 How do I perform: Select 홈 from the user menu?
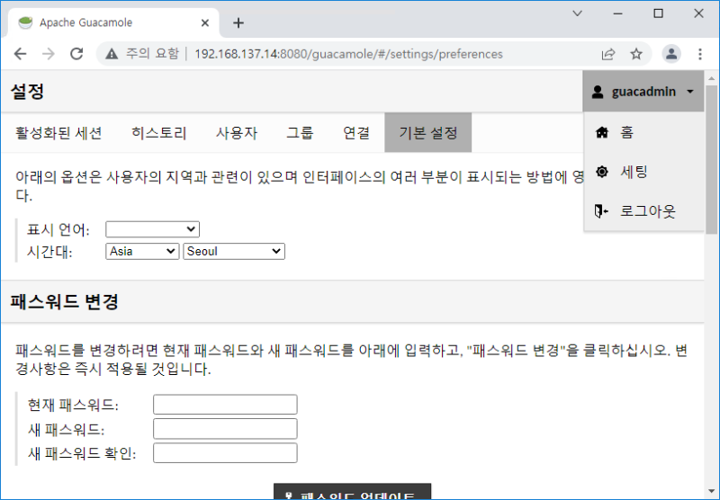point(626,132)
